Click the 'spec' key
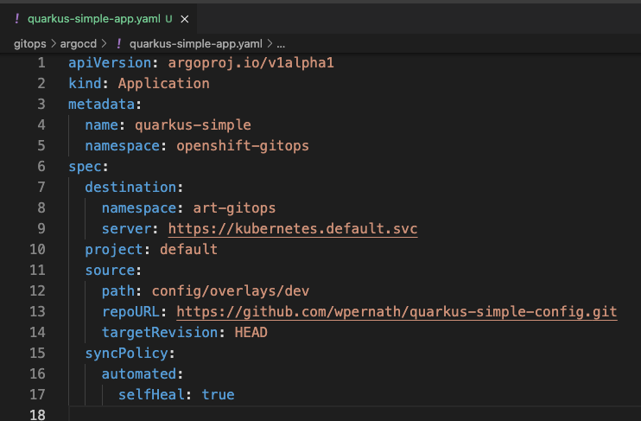The image size is (641, 421). (x=85, y=167)
